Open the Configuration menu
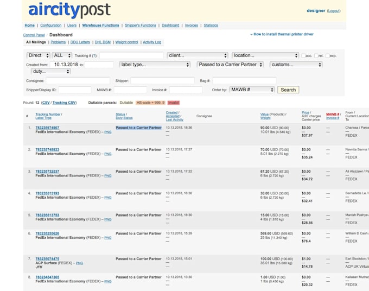The width and height of the screenshot is (369, 291). (x=51, y=26)
